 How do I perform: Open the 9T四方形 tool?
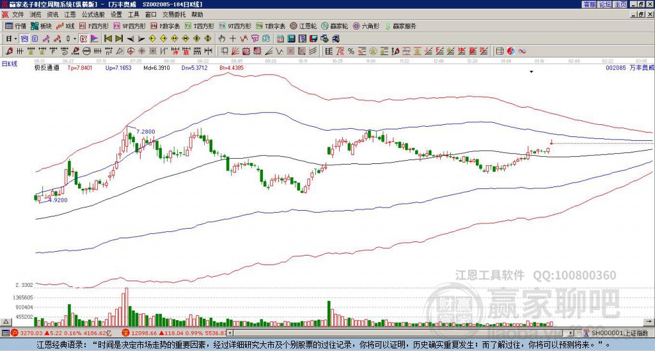coord(235,26)
